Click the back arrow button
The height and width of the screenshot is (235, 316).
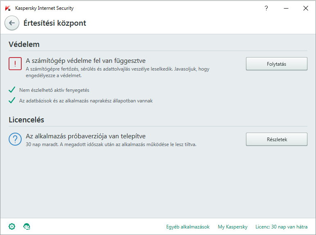pyautogui.click(x=12, y=23)
